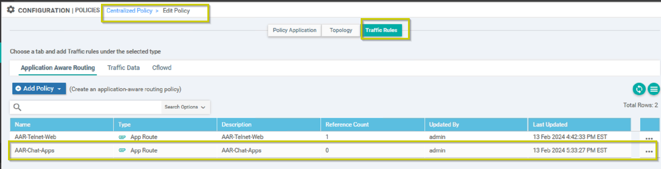Click App Route paperclip icon for AAR-Chat-Apps
661x169 pixels.
tap(122, 151)
